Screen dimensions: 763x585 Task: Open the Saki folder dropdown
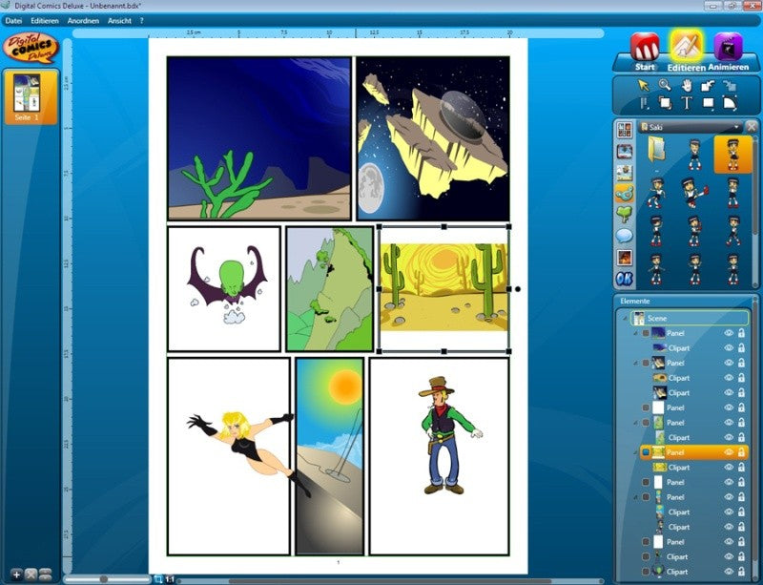691,127
